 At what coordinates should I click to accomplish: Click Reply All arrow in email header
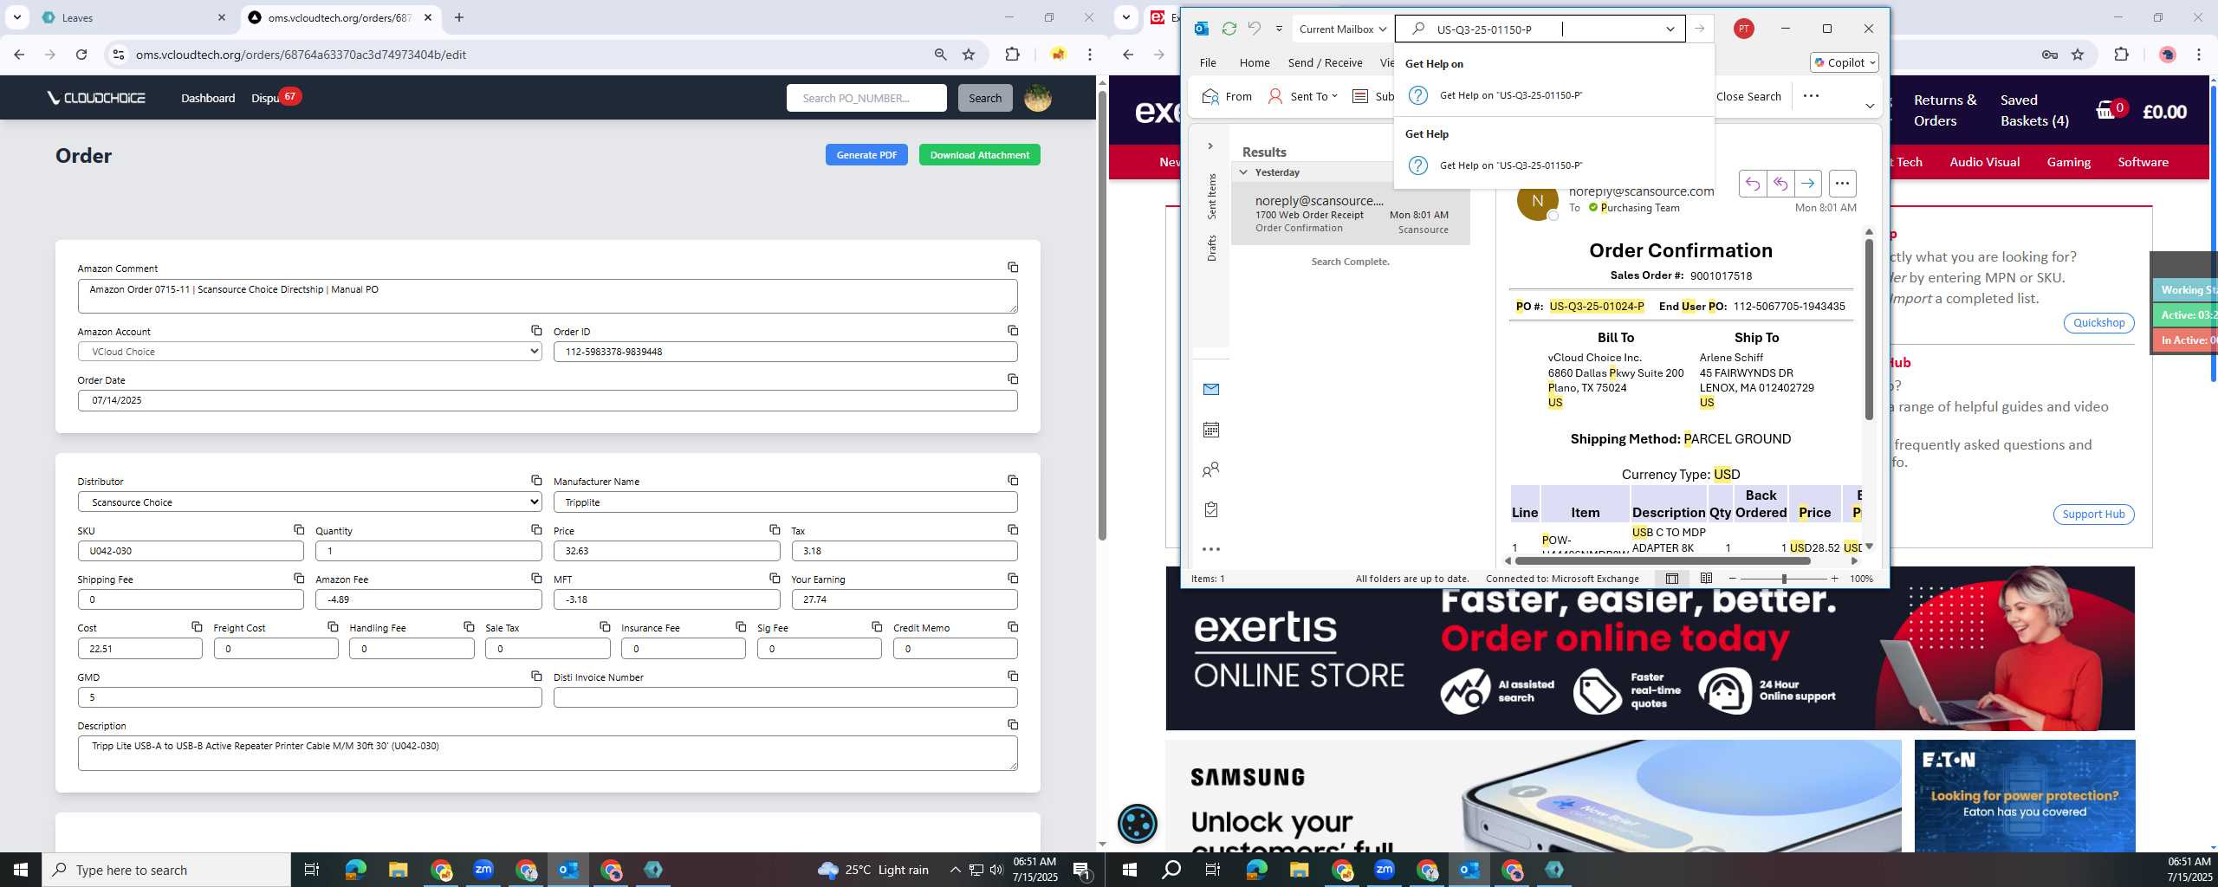click(x=1780, y=184)
